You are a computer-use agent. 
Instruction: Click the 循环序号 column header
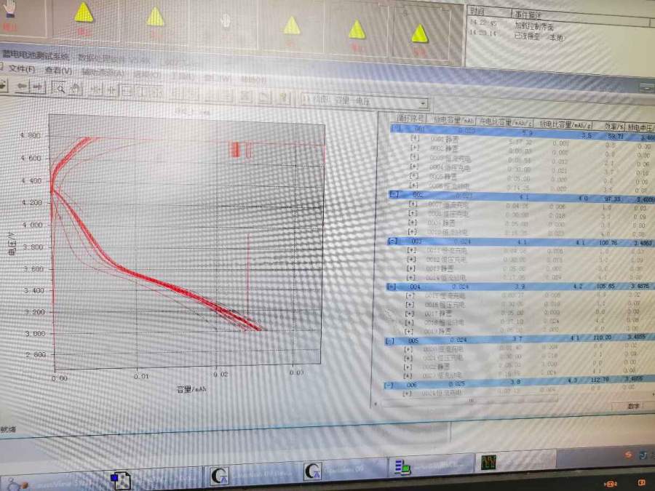pos(410,119)
